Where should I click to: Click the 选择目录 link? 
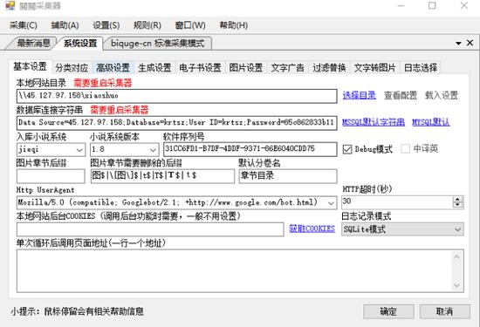[x=359, y=95]
